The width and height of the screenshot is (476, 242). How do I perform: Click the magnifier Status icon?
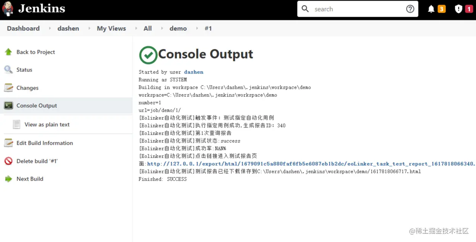click(8, 70)
